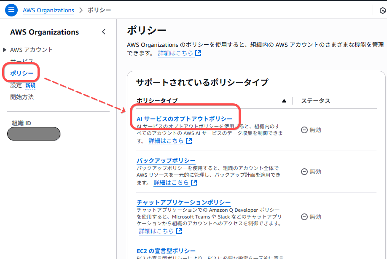Screen dimensions: 387x259
Task: Open EC2 の宣言型ポリシー link
Action: point(166,251)
